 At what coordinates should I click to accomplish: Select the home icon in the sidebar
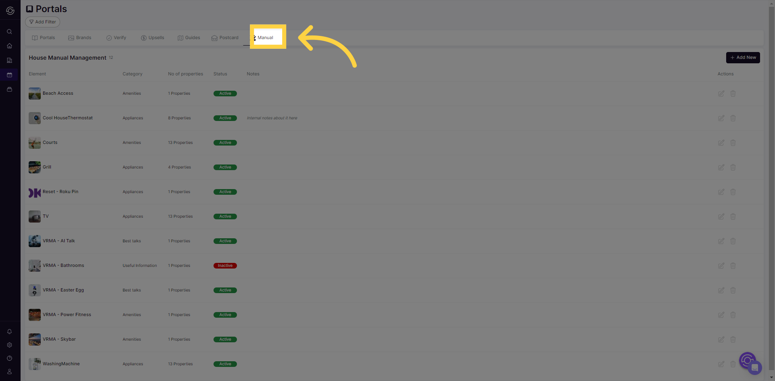[x=9, y=46]
